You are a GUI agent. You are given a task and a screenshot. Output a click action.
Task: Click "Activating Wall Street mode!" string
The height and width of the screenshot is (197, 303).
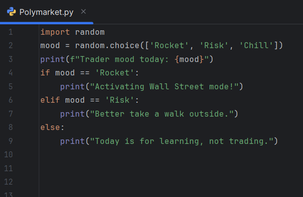[164, 86]
